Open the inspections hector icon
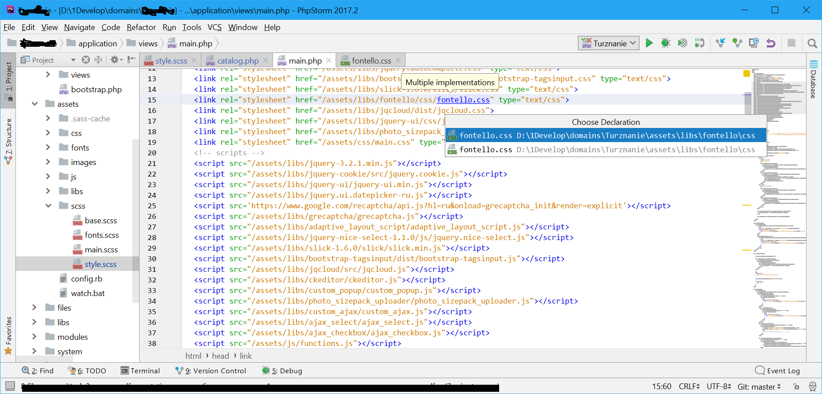This screenshot has width=822, height=394. (812, 386)
